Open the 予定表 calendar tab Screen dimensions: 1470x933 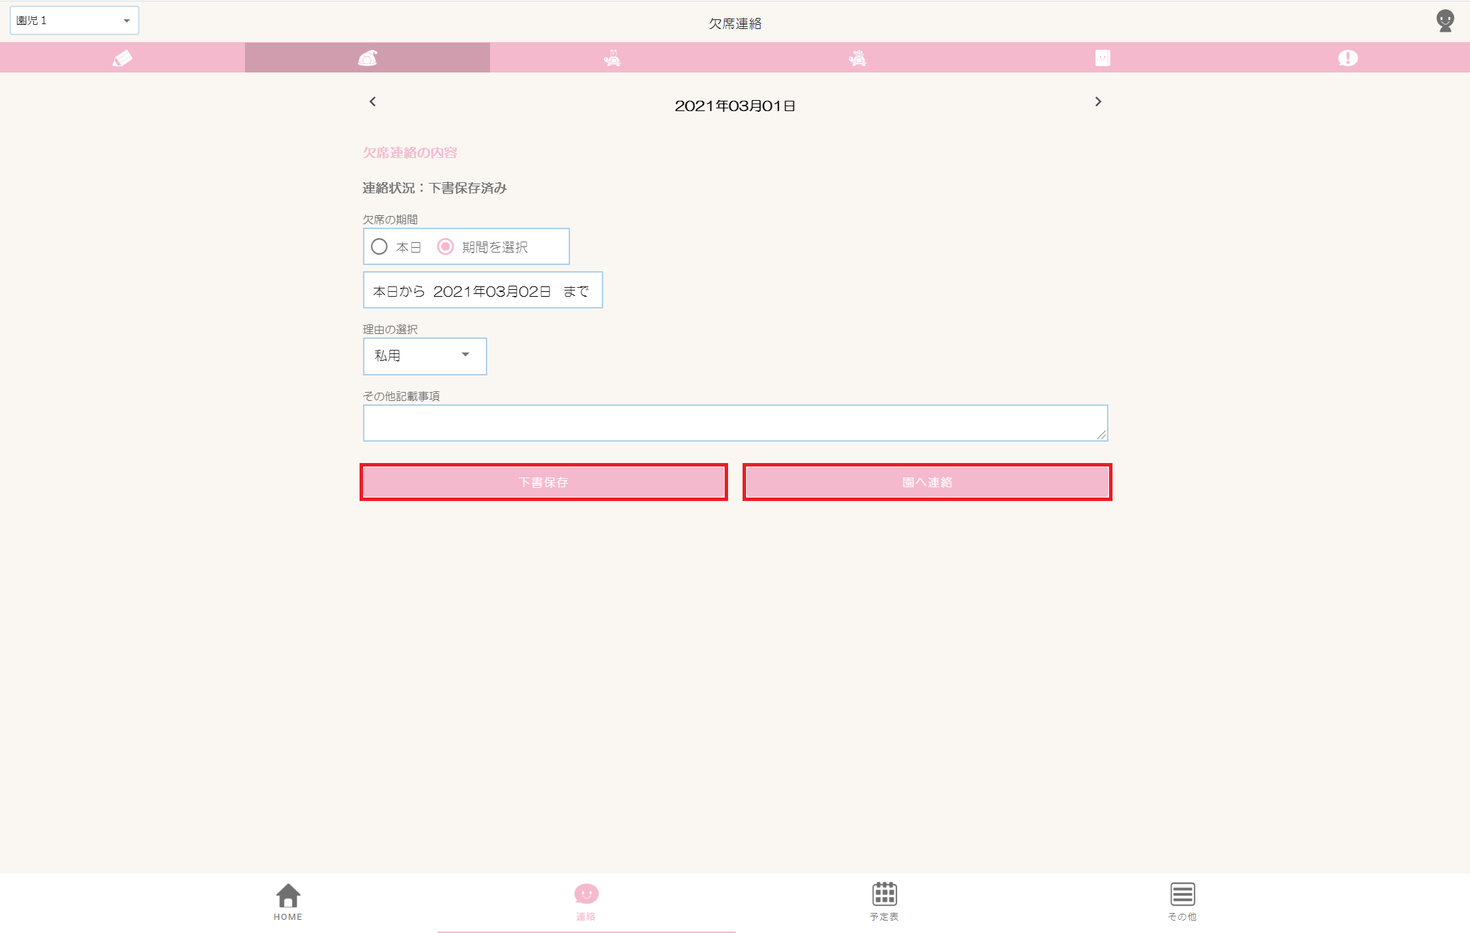(884, 902)
